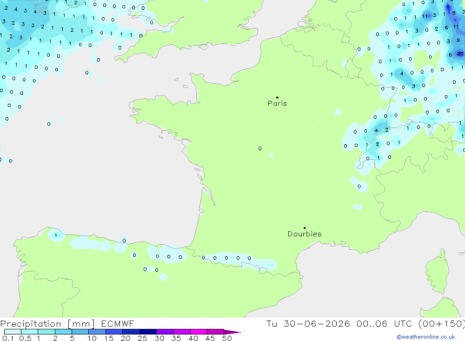This screenshot has width=465, height=341.
Task: Open the weatheronline.co.uk copyright link
Action: 425,337
